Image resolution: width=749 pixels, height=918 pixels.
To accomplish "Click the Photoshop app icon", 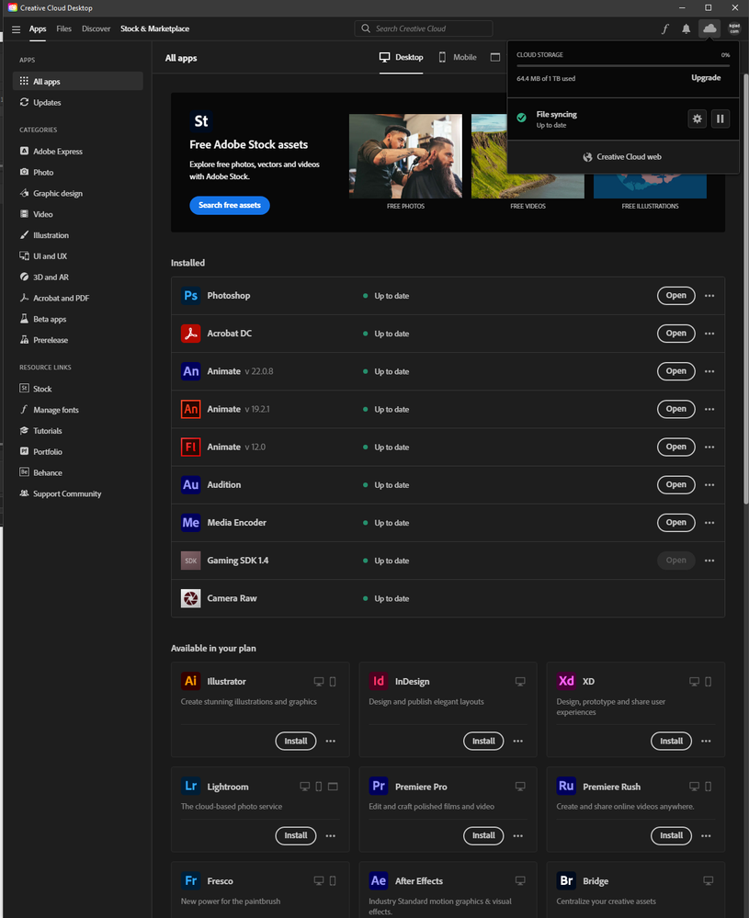I will (x=190, y=296).
